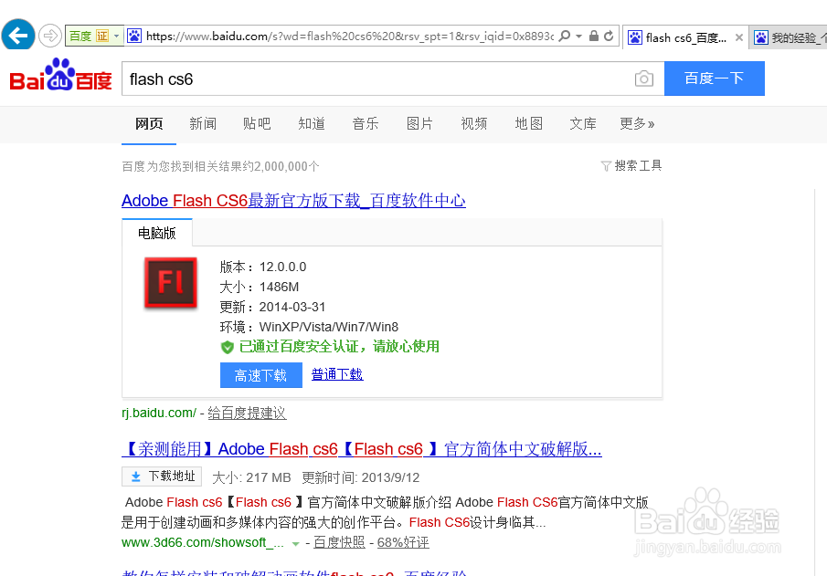This screenshot has height=576, width=827.
Task: Click the 百度为您找到相关结果约2,000,000个 text
Action: pos(220,166)
